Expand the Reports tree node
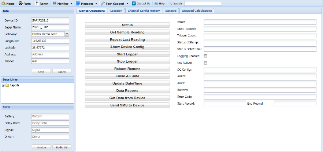323x152 pixels. coord(3,85)
